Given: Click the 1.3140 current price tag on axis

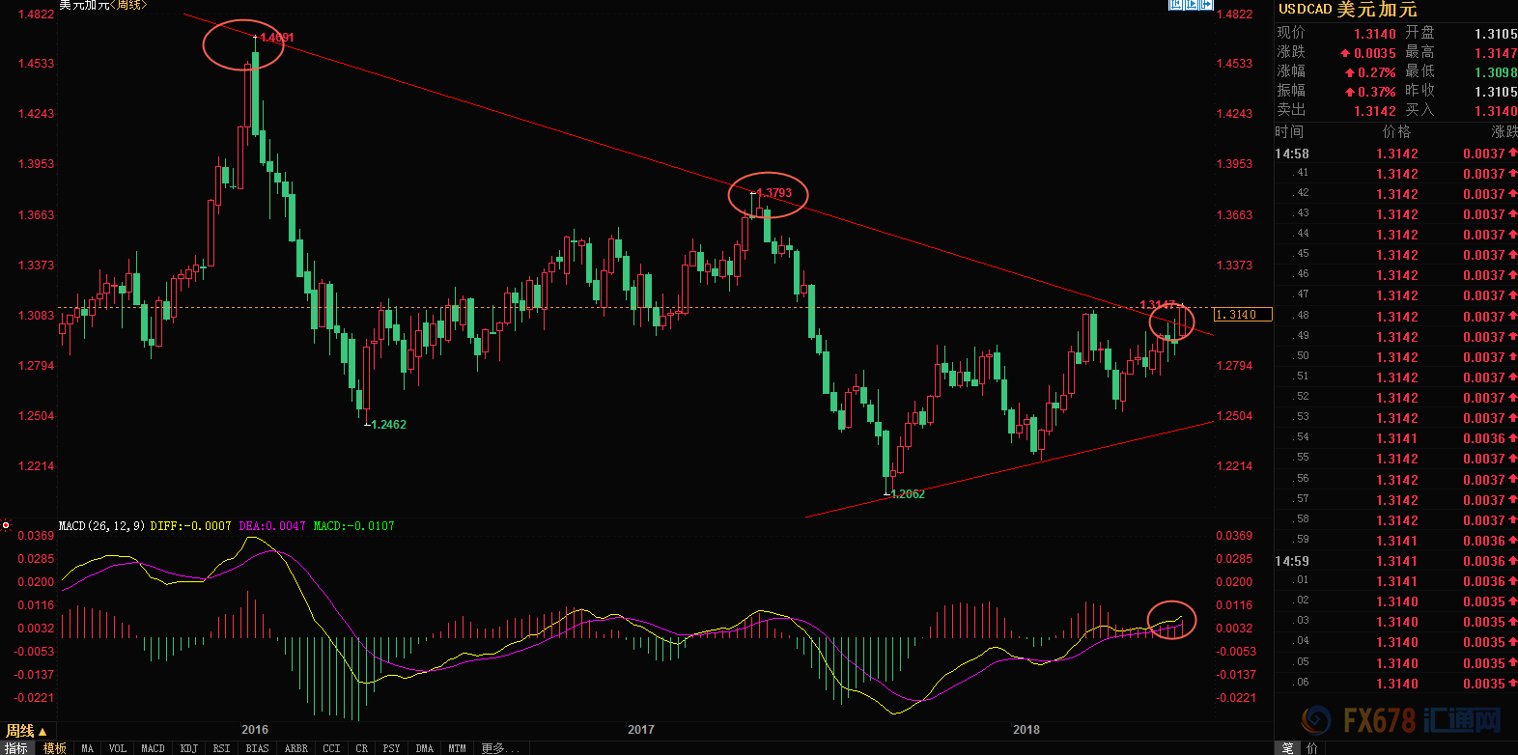Looking at the screenshot, I should coord(1242,315).
